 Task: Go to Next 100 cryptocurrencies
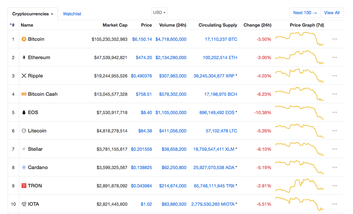coord(305,13)
